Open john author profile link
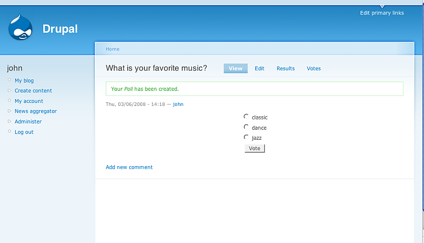 178,104
